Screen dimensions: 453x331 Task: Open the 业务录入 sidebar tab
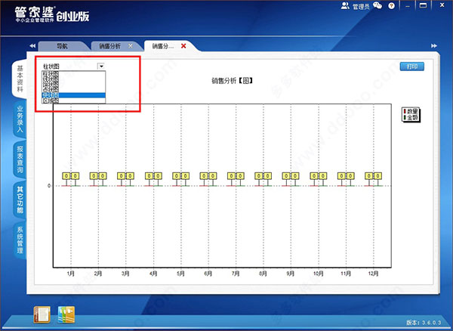[x=20, y=119]
